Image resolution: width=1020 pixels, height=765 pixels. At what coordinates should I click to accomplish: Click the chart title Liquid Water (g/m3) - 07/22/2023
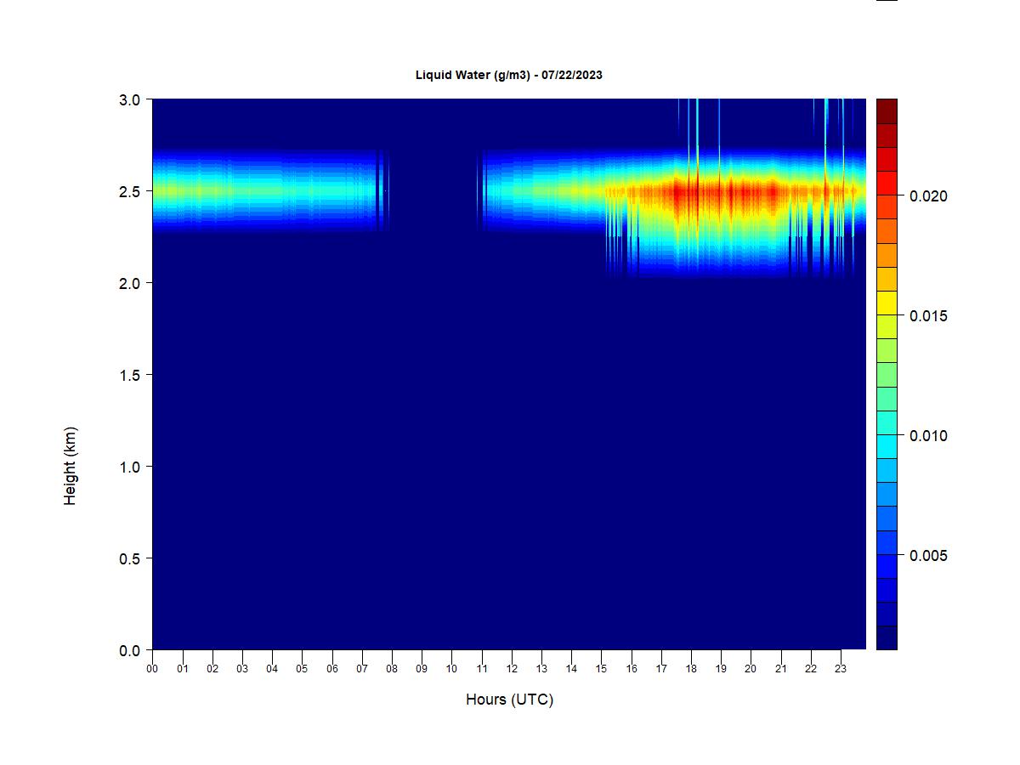click(508, 75)
